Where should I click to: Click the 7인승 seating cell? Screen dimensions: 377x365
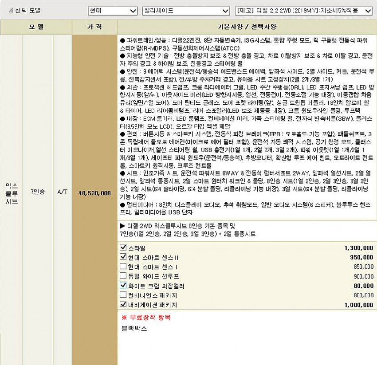pos(38,193)
